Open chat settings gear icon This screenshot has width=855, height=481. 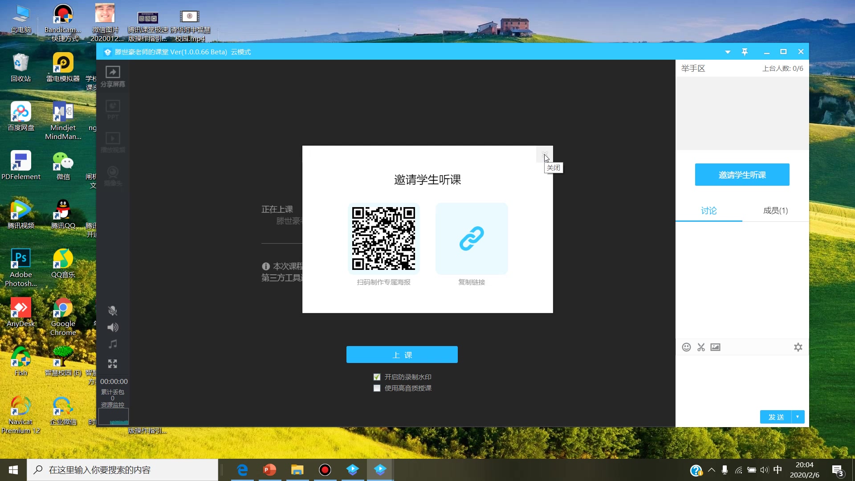tap(798, 347)
